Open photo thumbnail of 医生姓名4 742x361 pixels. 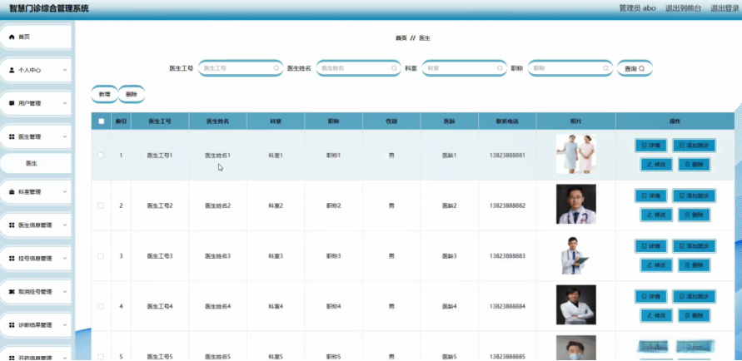click(x=576, y=304)
